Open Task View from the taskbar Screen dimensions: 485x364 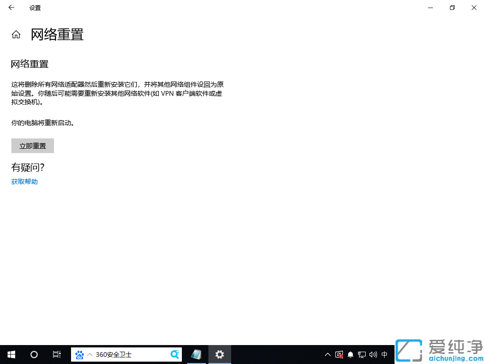pos(56,354)
